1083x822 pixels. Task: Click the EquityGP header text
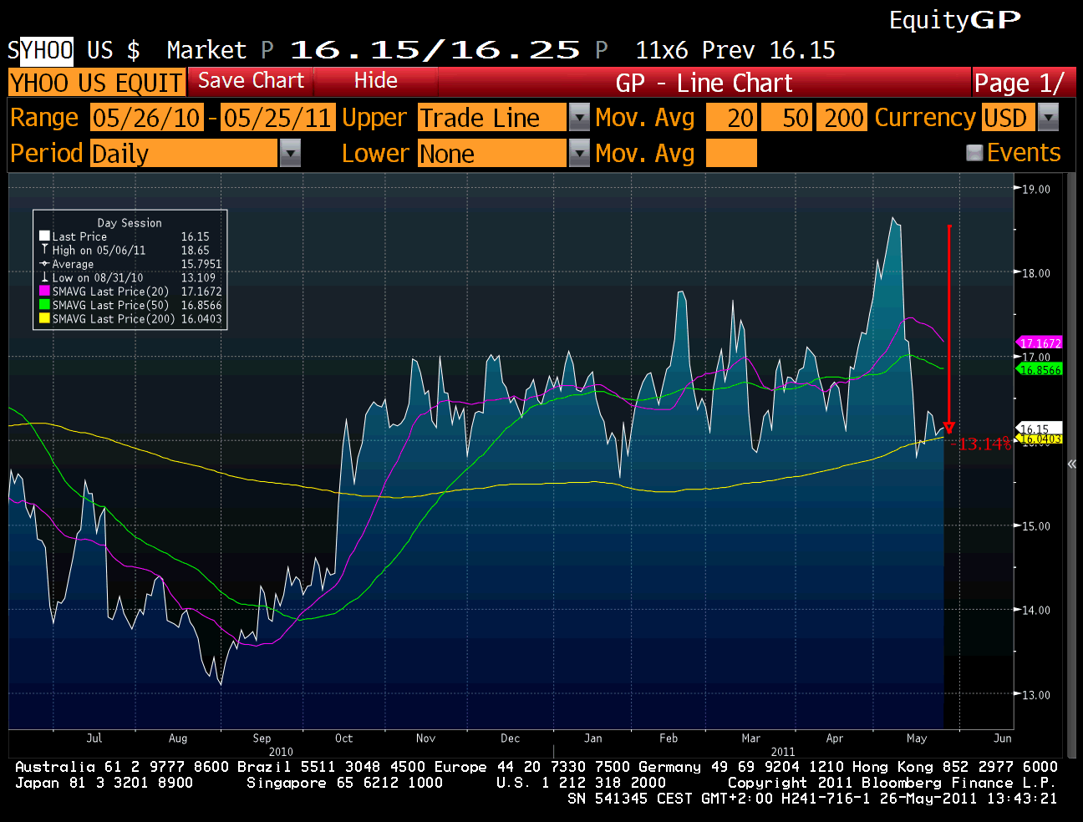click(x=954, y=20)
